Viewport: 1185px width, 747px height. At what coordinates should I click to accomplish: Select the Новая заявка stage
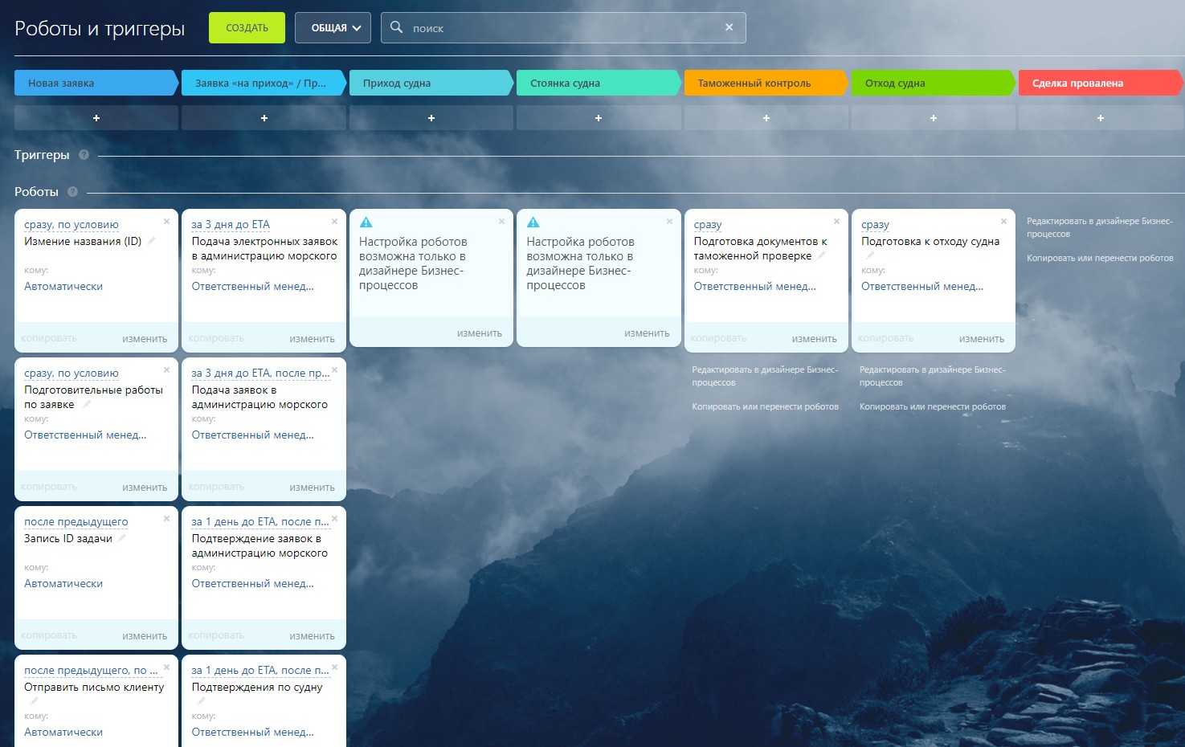pyautogui.click(x=96, y=83)
